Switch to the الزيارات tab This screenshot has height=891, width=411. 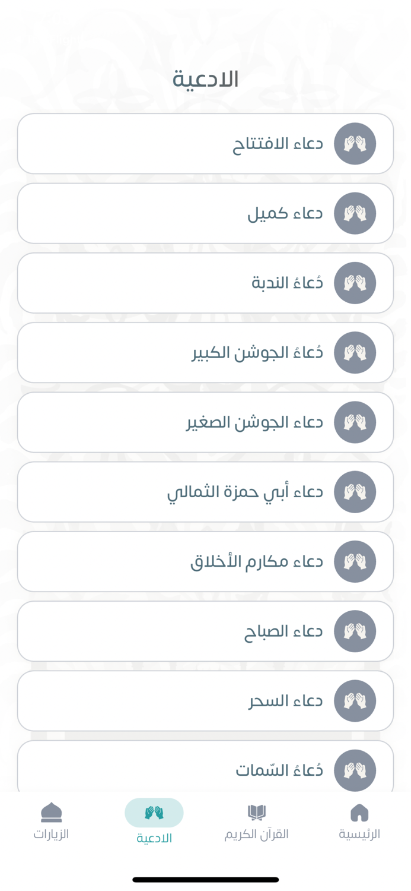tap(51, 821)
